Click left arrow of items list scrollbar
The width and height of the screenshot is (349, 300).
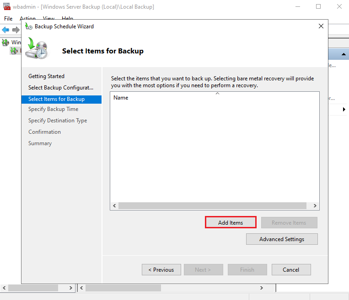pos(114,206)
